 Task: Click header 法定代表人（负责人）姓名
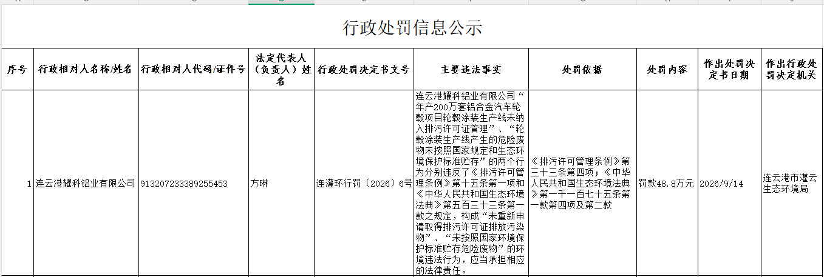(x=281, y=70)
